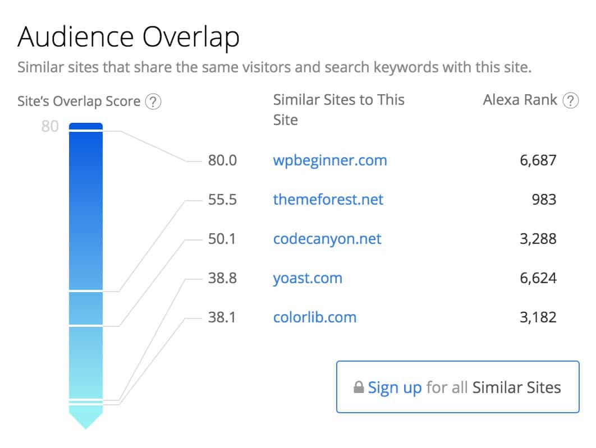Click the arrow tip at bar bottom
Screen dimensions: 596x448
(x=86, y=418)
